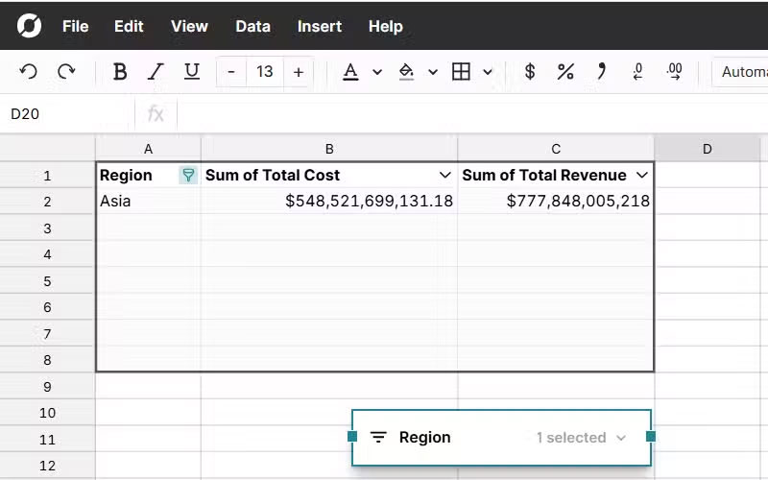This screenshot has width=768, height=480.
Task: Grab the slicer's right resize handle
Action: click(651, 437)
